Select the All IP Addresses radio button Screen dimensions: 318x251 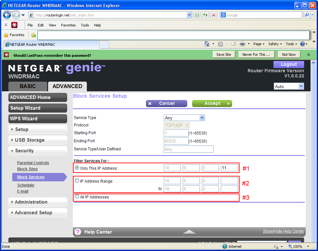(77, 196)
